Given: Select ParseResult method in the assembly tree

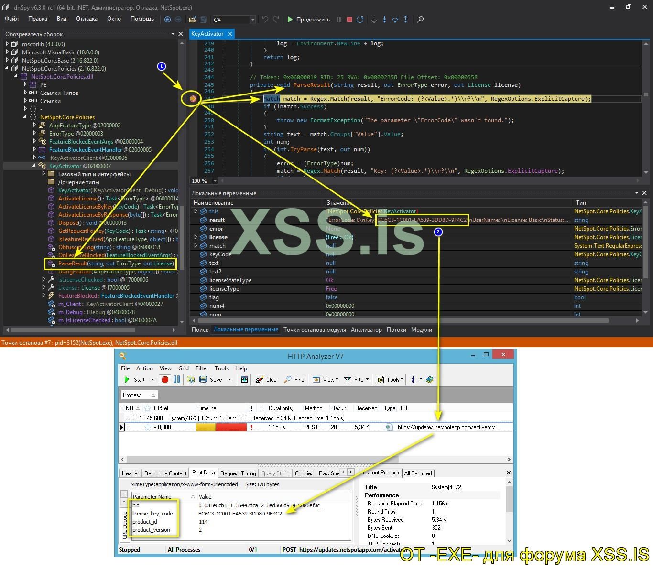Looking at the screenshot, I should [x=116, y=263].
